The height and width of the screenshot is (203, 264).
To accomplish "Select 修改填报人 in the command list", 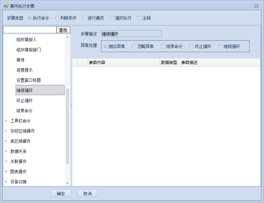I will click(x=27, y=40).
